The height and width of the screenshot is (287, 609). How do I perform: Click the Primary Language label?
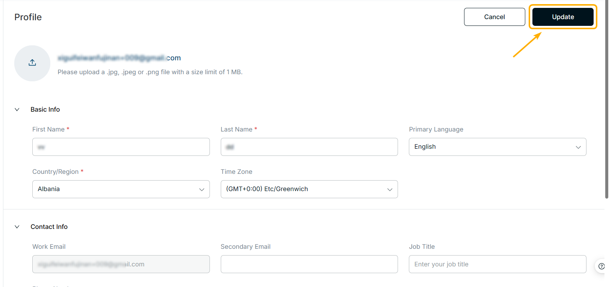click(x=436, y=129)
